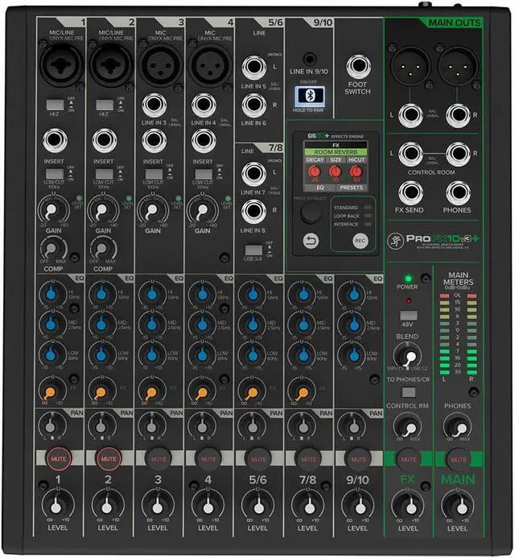Hit the back arrow button on effects engine

[x=311, y=242]
